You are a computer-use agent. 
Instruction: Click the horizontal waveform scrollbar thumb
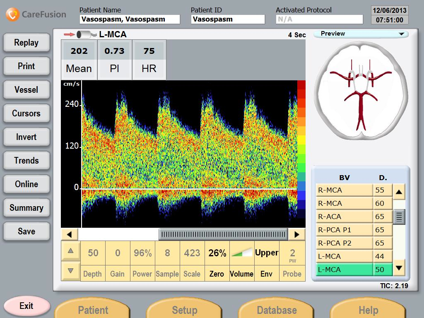tap(224, 234)
